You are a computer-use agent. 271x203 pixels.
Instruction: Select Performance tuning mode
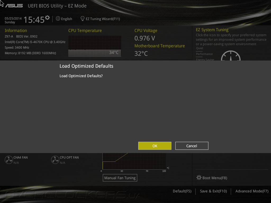pos(204,54)
